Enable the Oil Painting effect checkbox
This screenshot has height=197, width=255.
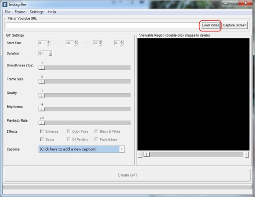(68, 140)
